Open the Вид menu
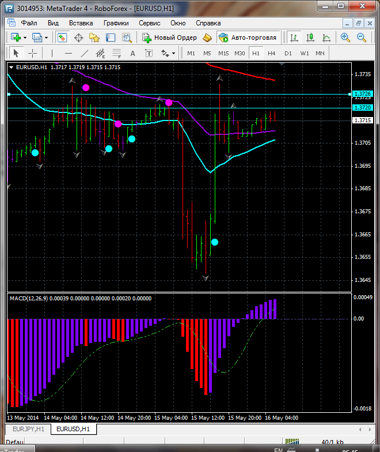Viewport: 380px width, 452px height. click(x=53, y=23)
